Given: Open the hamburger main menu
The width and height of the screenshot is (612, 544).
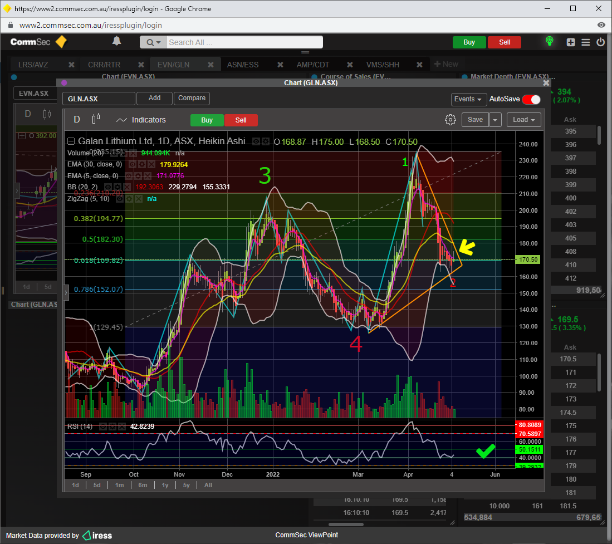Looking at the screenshot, I should tap(585, 42).
